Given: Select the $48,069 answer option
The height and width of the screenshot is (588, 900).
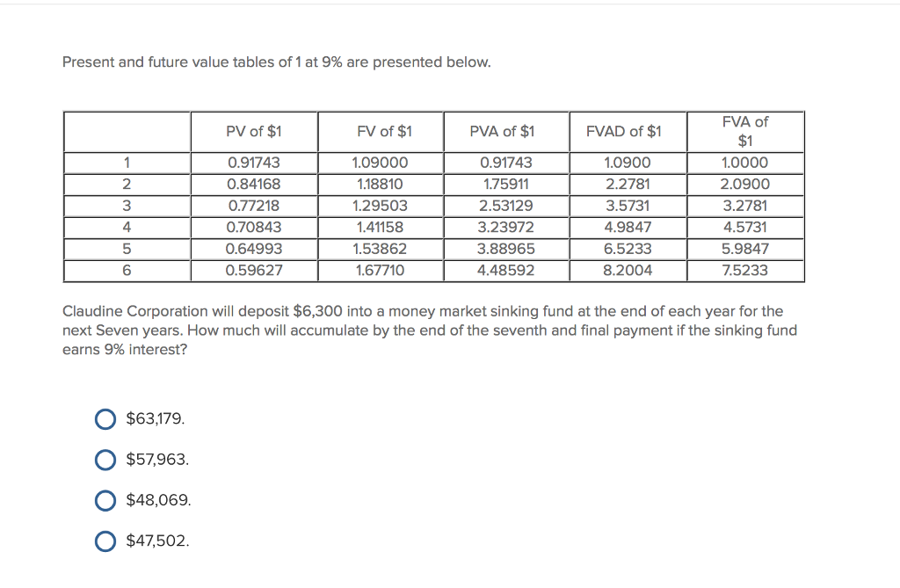Looking at the screenshot, I should pyautogui.click(x=105, y=500).
